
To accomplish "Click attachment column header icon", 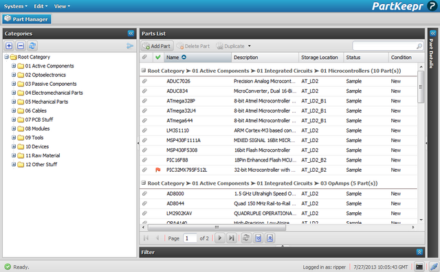I will pos(144,57).
